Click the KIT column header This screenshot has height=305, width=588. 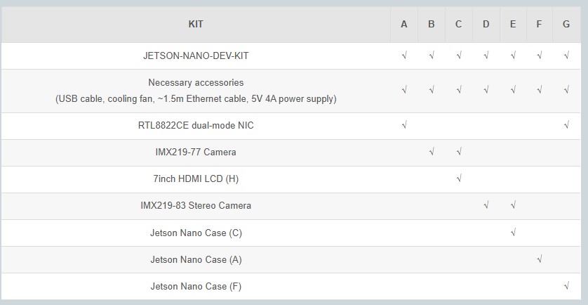point(196,25)
